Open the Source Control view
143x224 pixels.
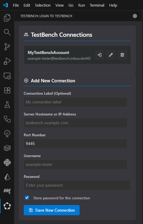click(7, 47)
